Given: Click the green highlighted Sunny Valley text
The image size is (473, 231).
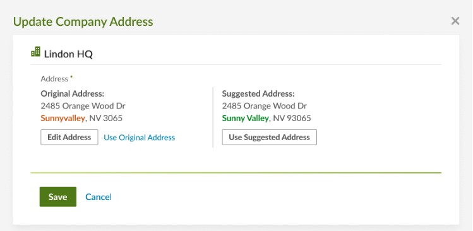Looking at the screenshot, I should coord(245,118).
